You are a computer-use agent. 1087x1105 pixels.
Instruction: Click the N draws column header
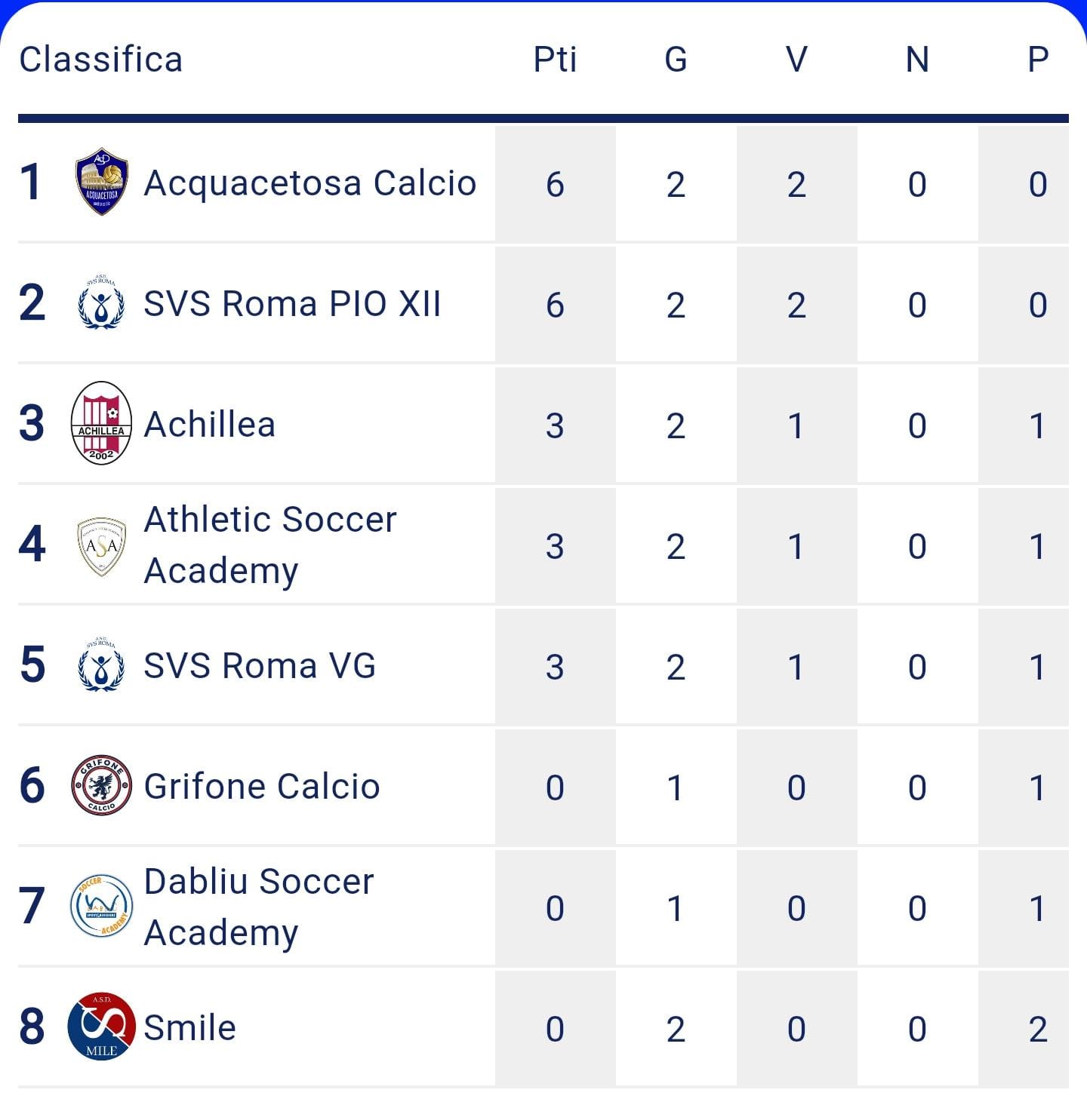(917, 60)
